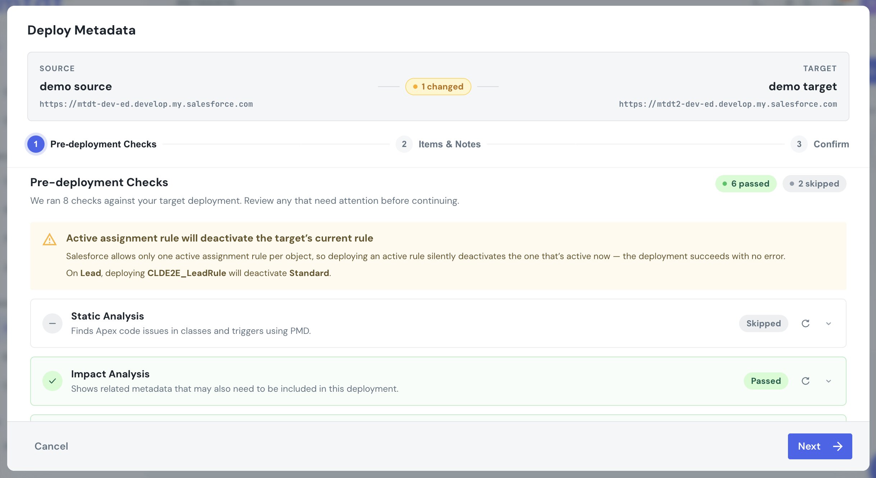Screen dimensions: 876x478
Task: Click the warning triangle icon
Action: [x=50, y=239]
